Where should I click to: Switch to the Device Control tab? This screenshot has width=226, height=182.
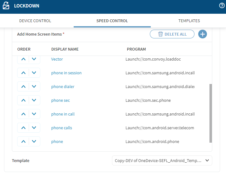(x=35, y=21)
